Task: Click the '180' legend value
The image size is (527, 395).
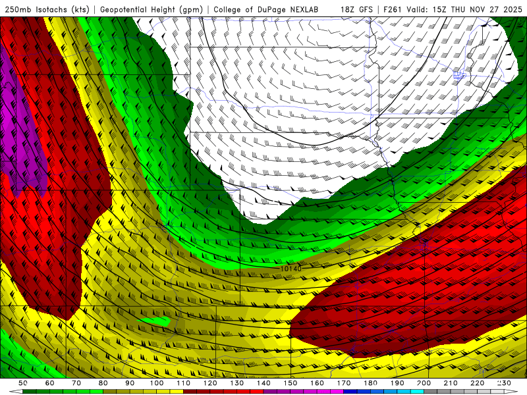Action: pos(371,383)
